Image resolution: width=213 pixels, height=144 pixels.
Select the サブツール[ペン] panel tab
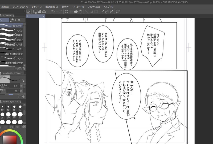click(7, 16)
